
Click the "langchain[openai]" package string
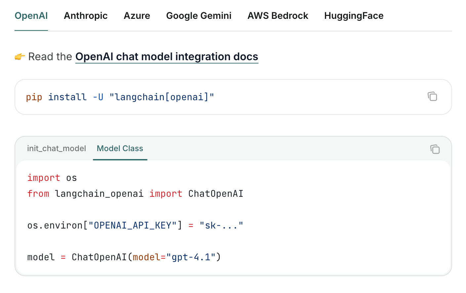coord(162,97)
